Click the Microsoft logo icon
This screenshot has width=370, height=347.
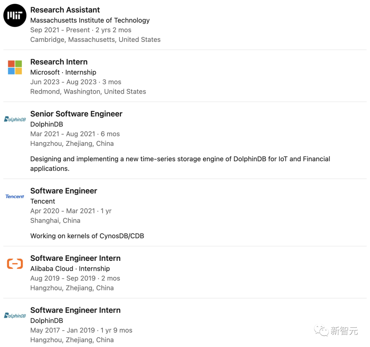click(15, 67)
